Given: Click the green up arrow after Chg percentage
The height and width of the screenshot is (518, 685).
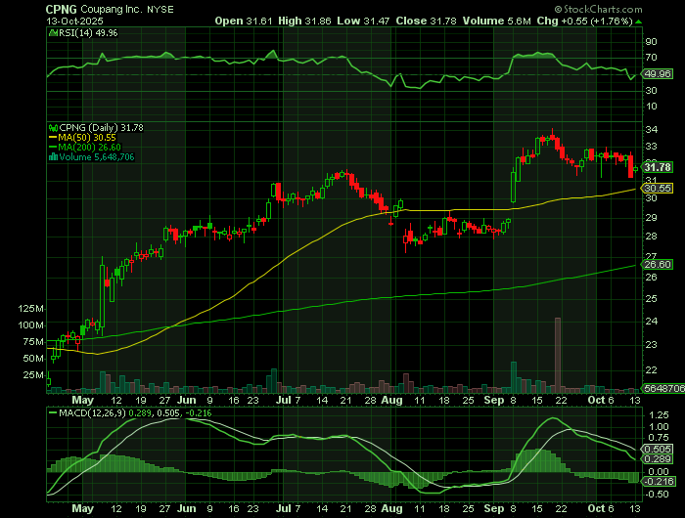Looking at the screenshot, I should point(639,22).
